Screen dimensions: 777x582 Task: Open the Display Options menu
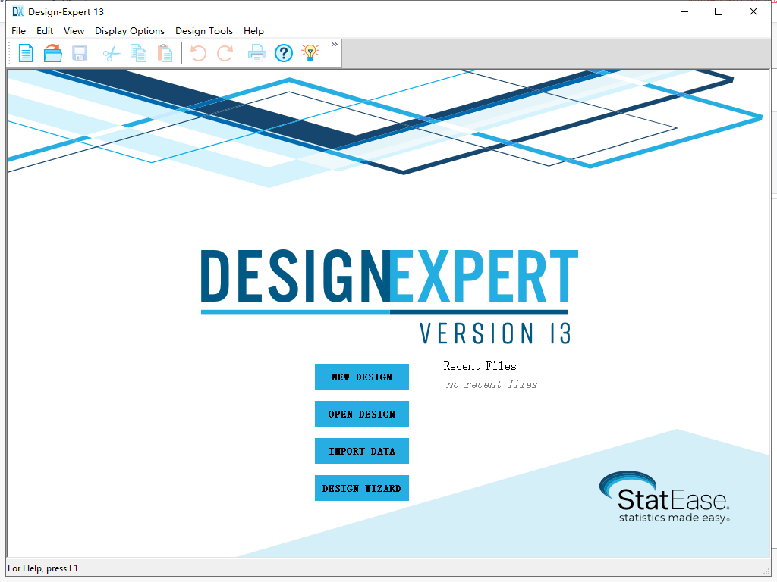click(129, 30)
